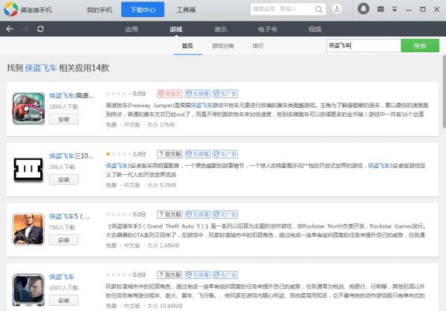Image resolution: width=446 pixels, height=311 pixels.
Task: Open the fourth result 侠盗飞车 title link
Action: pos(62,277)
